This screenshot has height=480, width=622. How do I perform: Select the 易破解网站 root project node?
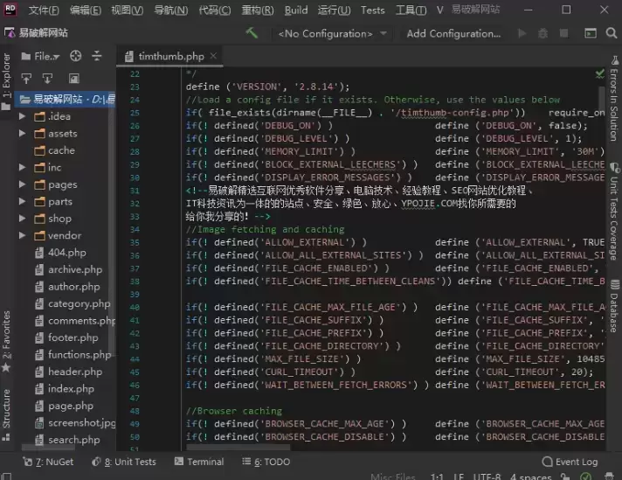click(66, 100)
